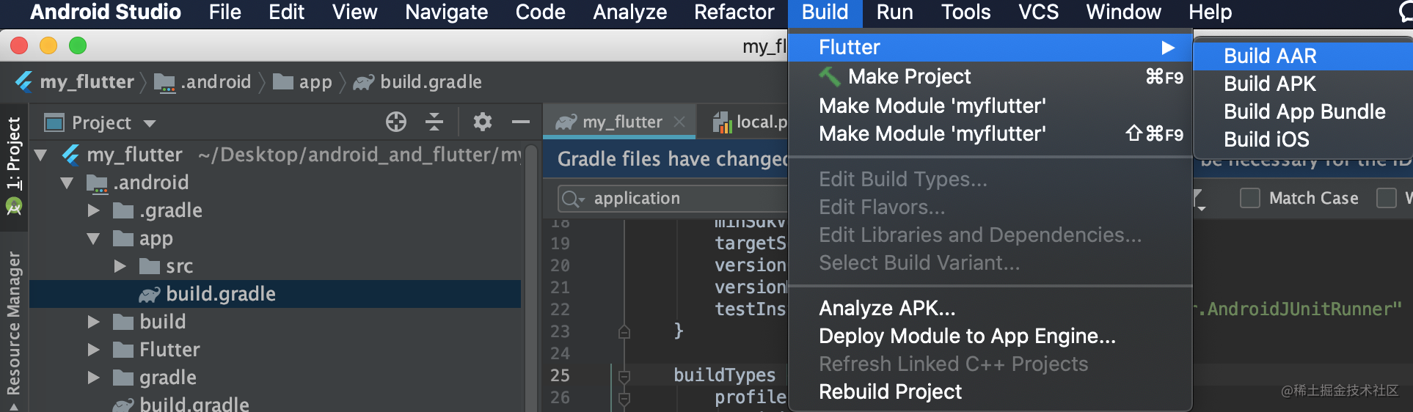The image size is (1413, 412).
Task: Open the Build menu in menu bar
Action: pyautogui.click(x=825, y=12)
